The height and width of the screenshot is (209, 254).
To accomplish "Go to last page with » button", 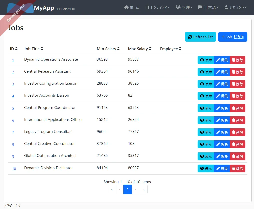I will point(143,190).
